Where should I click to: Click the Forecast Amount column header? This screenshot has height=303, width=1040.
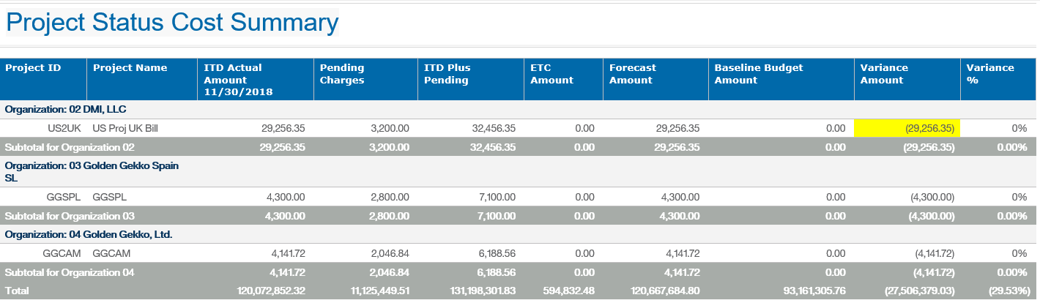pos(633,74)
